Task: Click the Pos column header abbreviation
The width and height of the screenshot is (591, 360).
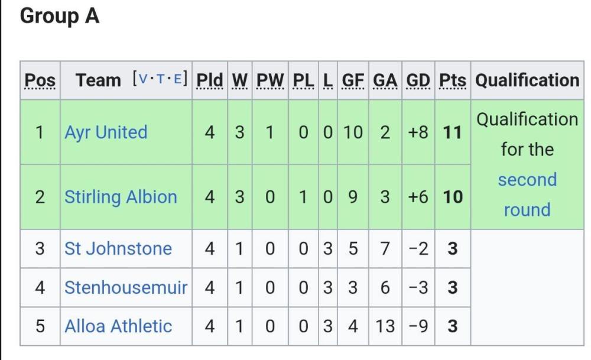Action: tap(40, 80)
